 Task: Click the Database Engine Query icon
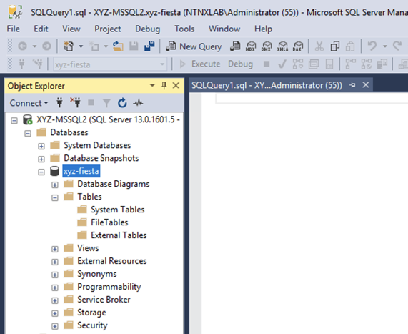point(235,46)
